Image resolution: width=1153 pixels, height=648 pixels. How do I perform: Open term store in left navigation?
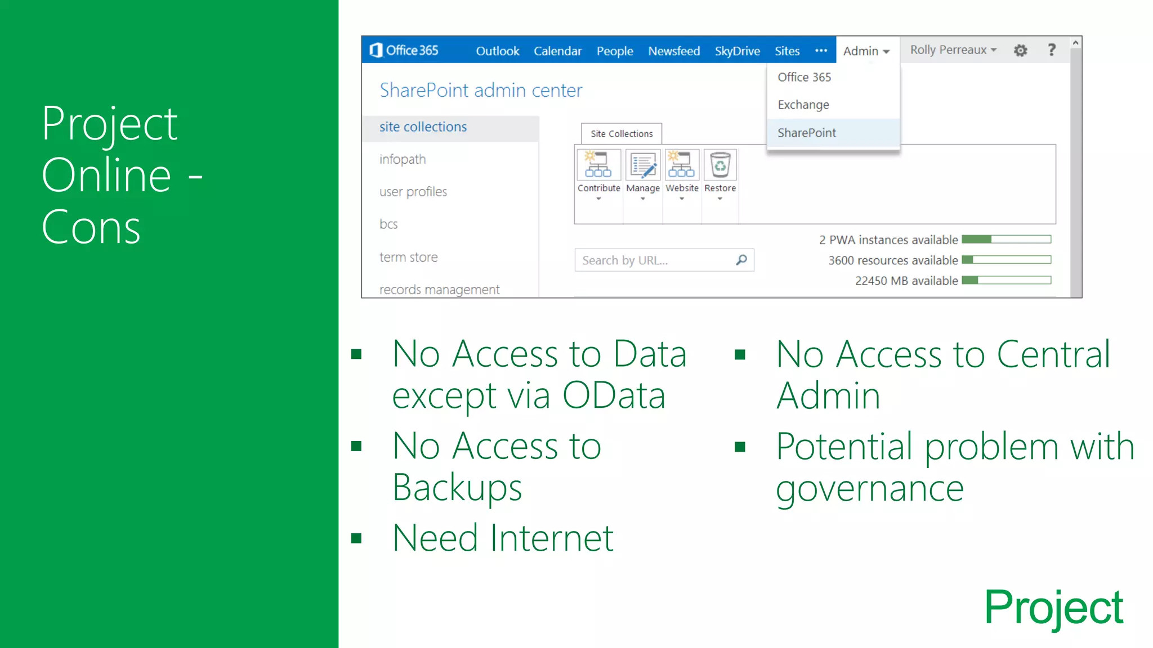click(409, 257)
